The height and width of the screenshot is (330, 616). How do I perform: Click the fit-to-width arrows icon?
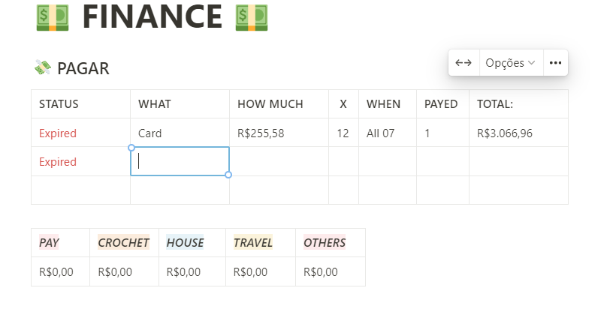(x=464, y=63)
